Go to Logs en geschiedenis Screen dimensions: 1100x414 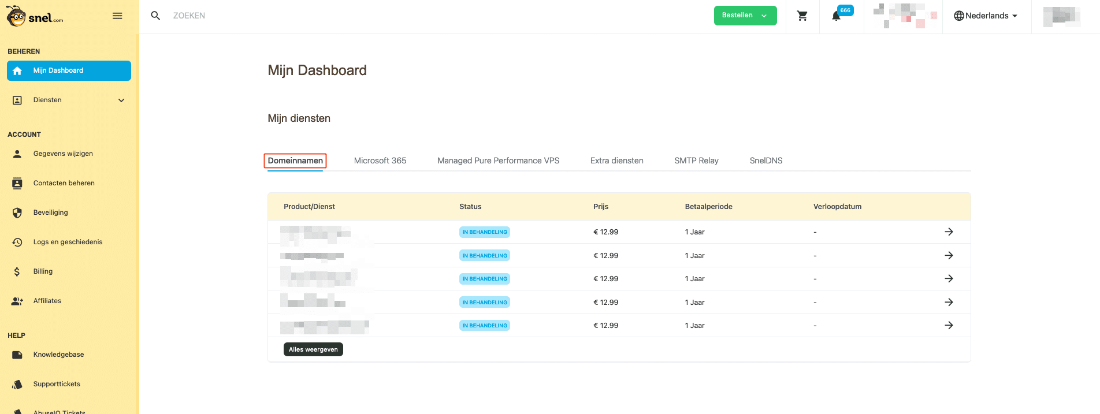[68, 242]
